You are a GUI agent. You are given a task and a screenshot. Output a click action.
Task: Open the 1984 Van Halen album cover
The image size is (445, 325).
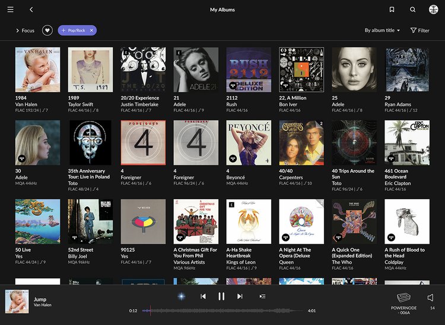(38, 69)
